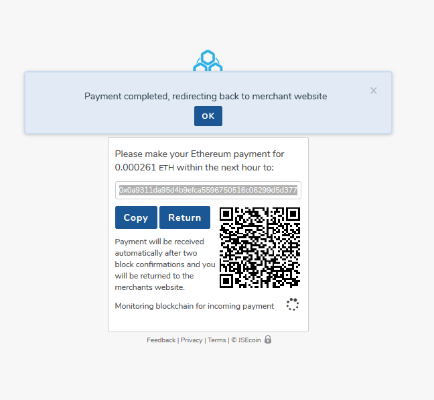Click Monitoring blockchain status text

[194, 306]
